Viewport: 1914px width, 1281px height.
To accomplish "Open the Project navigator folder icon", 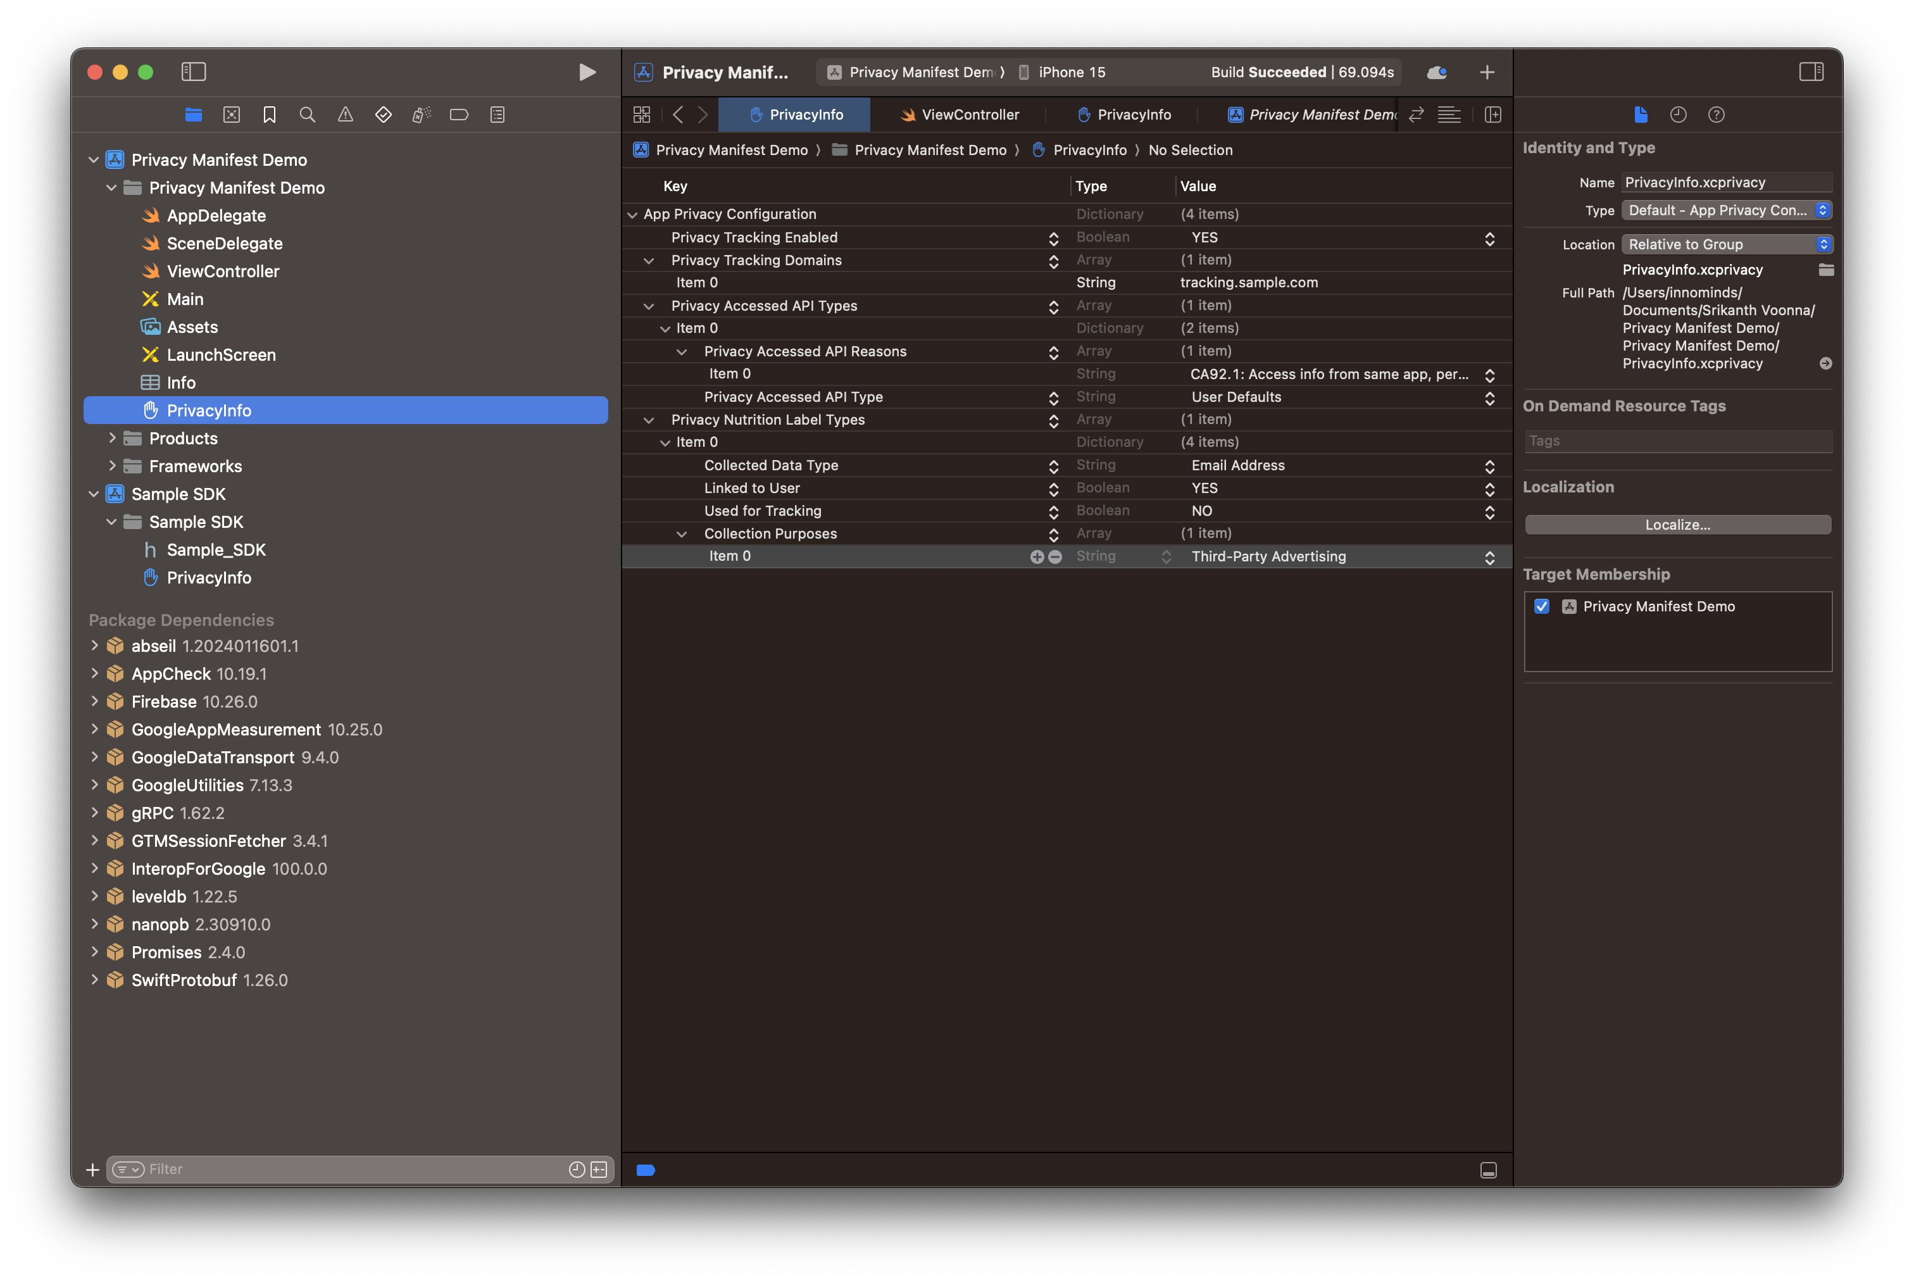I will [194, 115].
